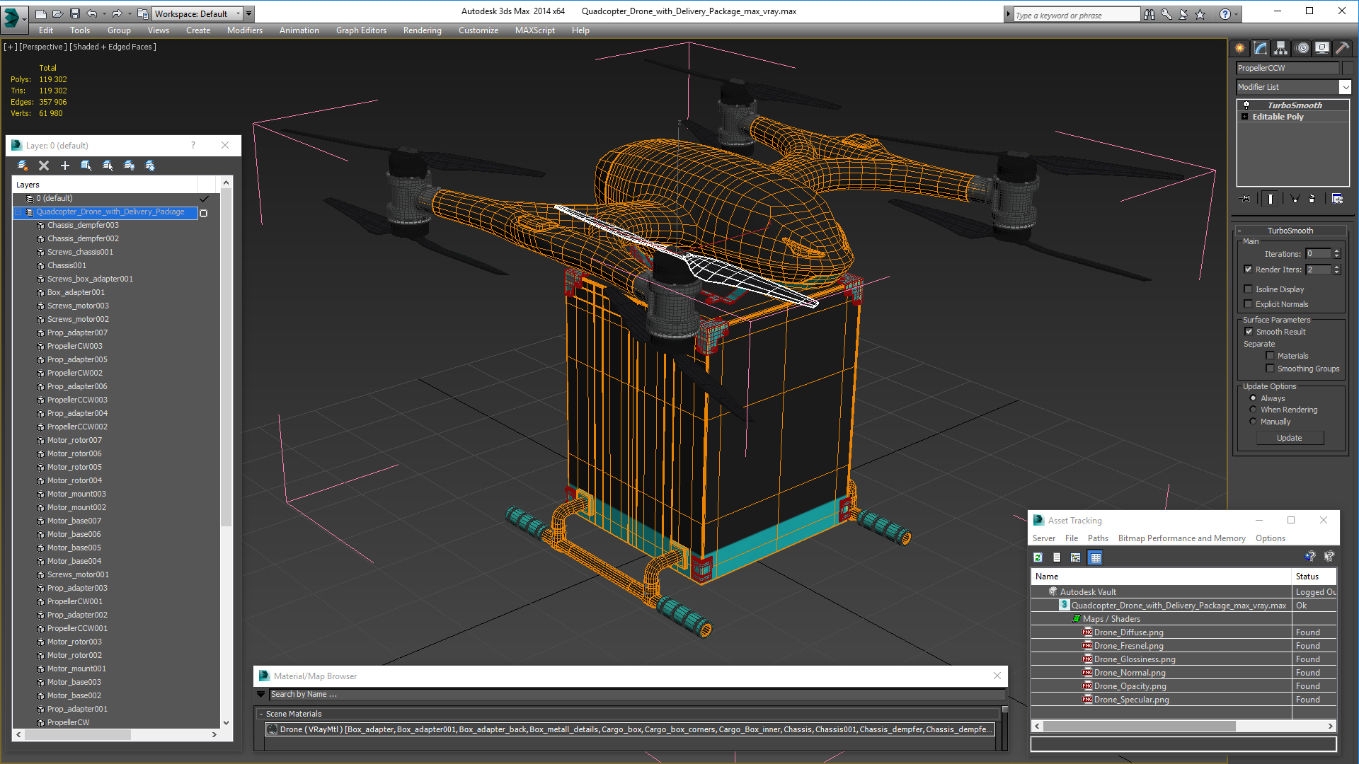1359x764 pixels.
Task: Click the Project Folder icon next to workspace selector
Action: coord(142,13)
